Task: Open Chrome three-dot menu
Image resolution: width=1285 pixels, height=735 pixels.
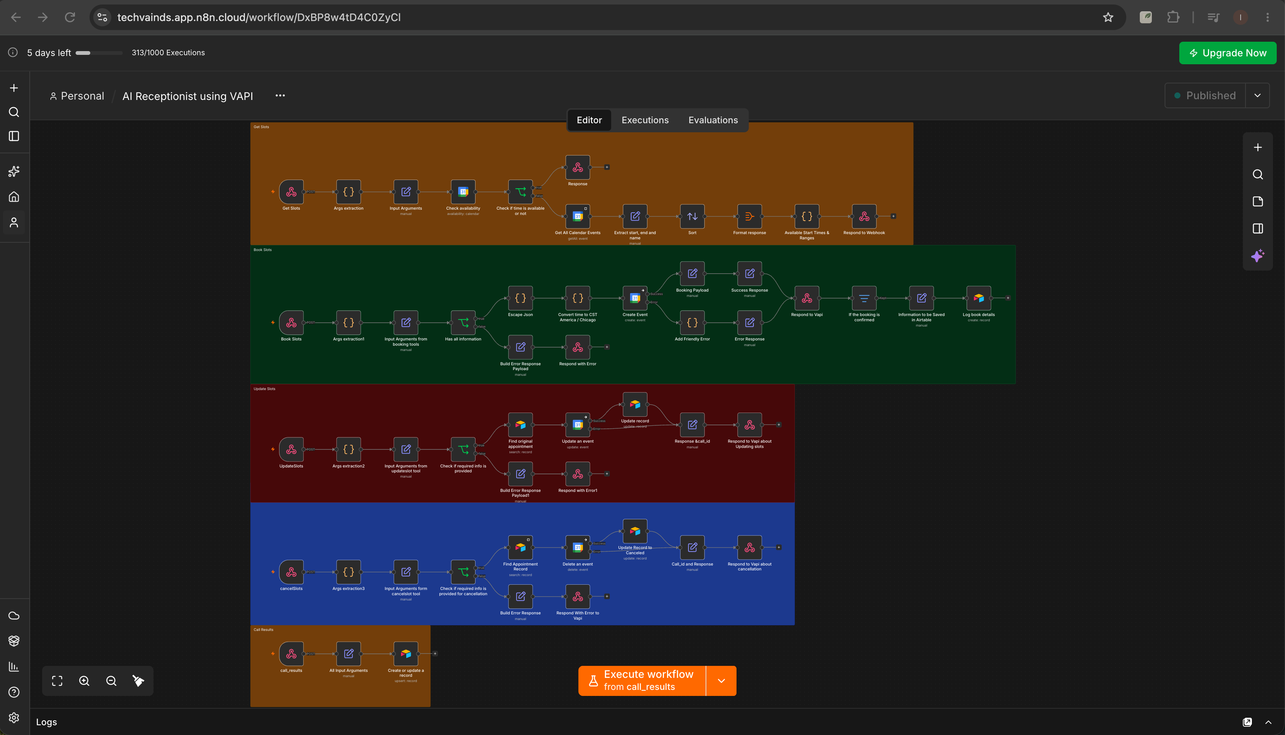Action: (x=1267, y=17)
